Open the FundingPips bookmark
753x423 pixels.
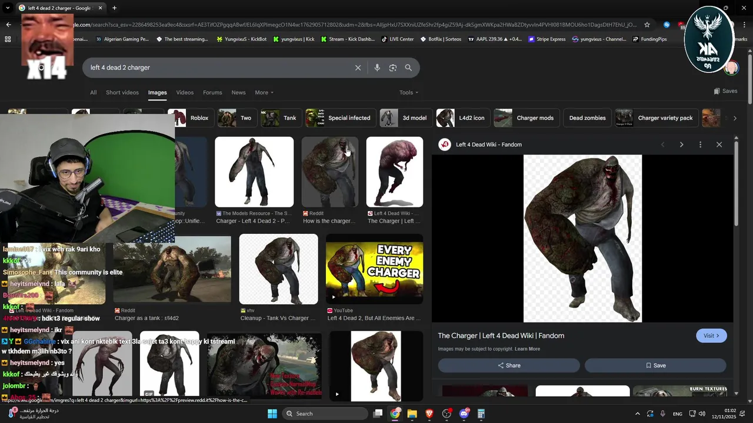649,39
